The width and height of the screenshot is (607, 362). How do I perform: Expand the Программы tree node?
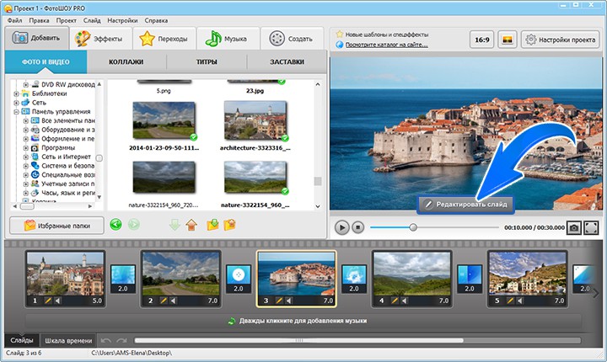[x=26, y=147]
